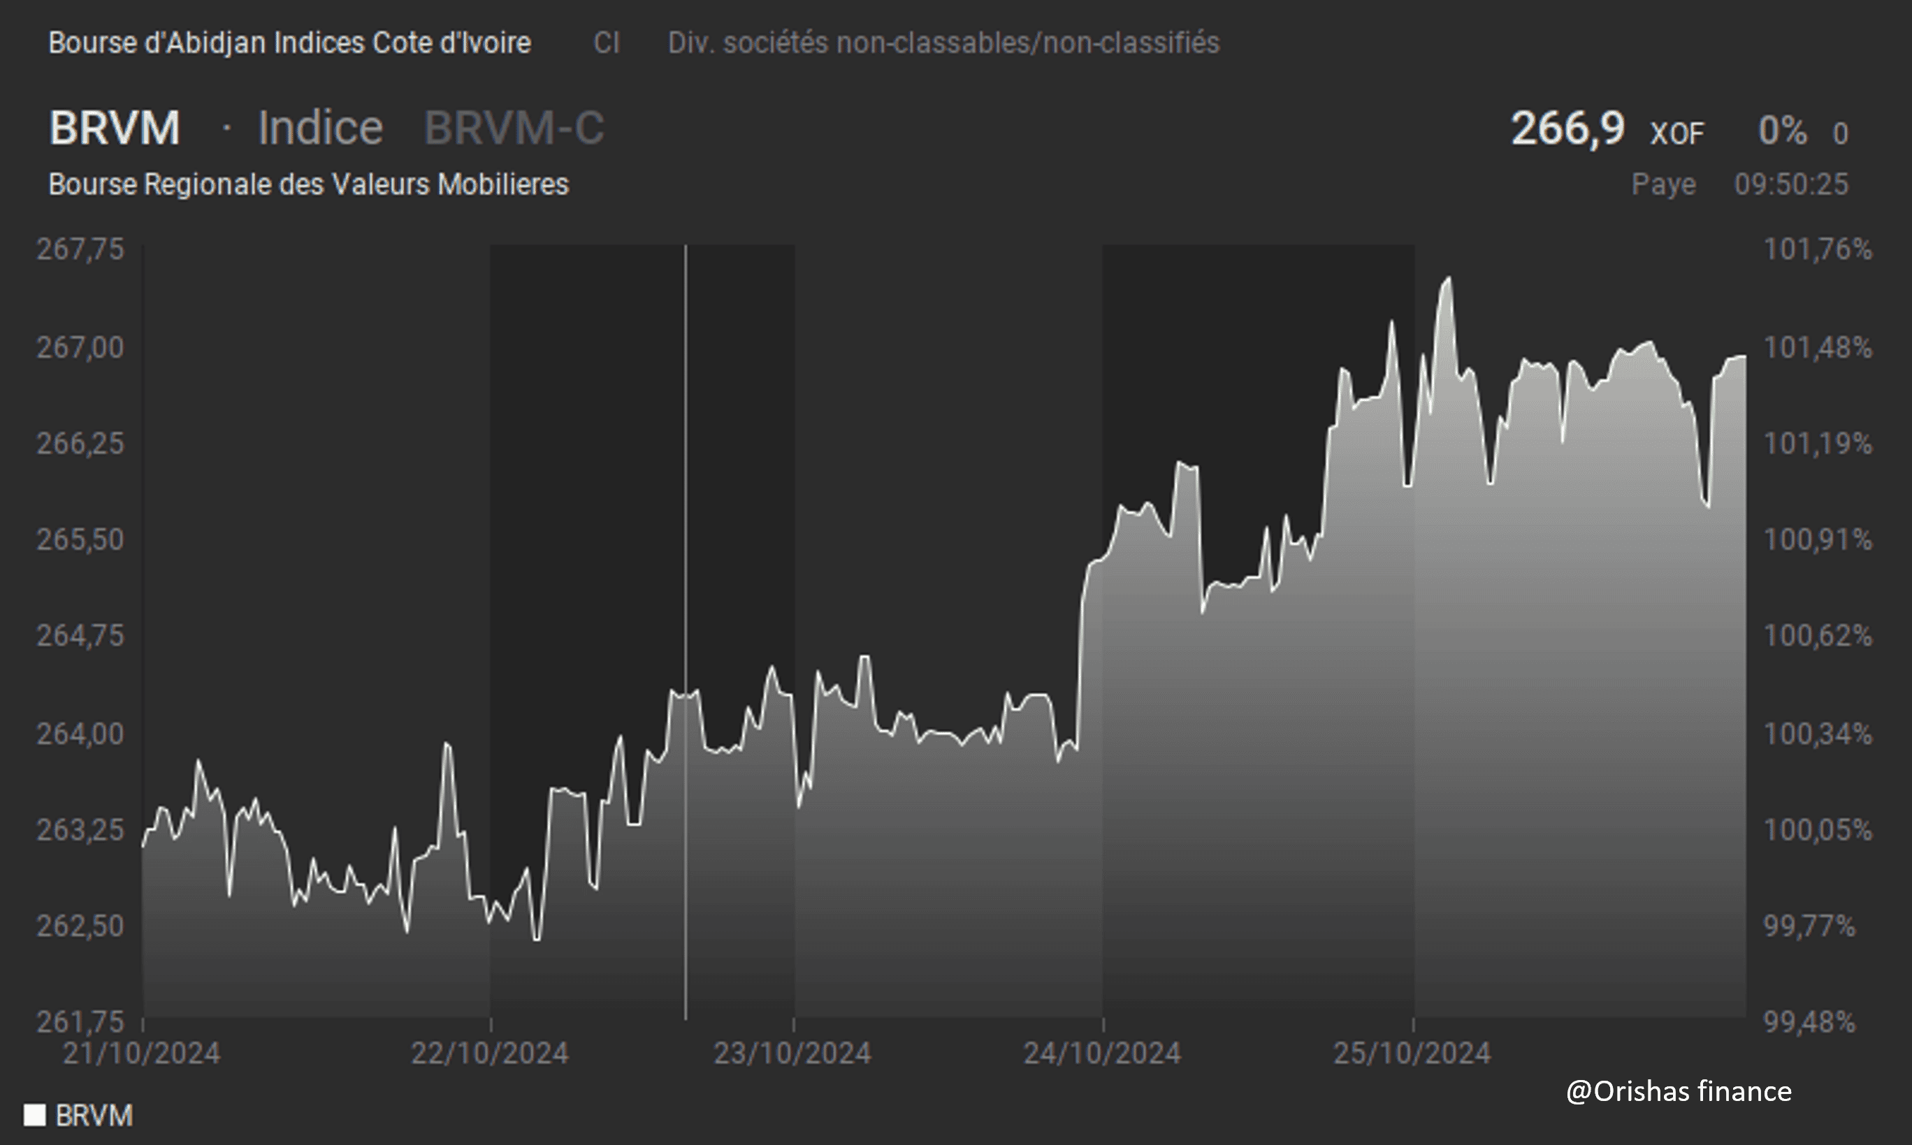Image resolution: width=1912 pixels, height=1145 pixels.
Task: Click the 262,50 price axis label
Action: tap(80, 925)
